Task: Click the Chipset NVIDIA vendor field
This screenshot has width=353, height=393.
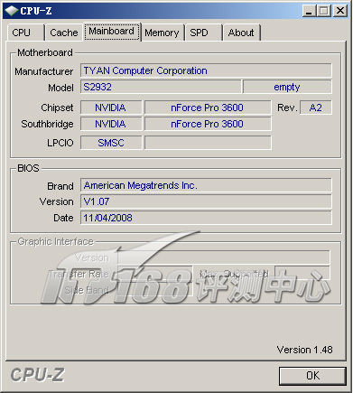Action: [x=111, y=108]
